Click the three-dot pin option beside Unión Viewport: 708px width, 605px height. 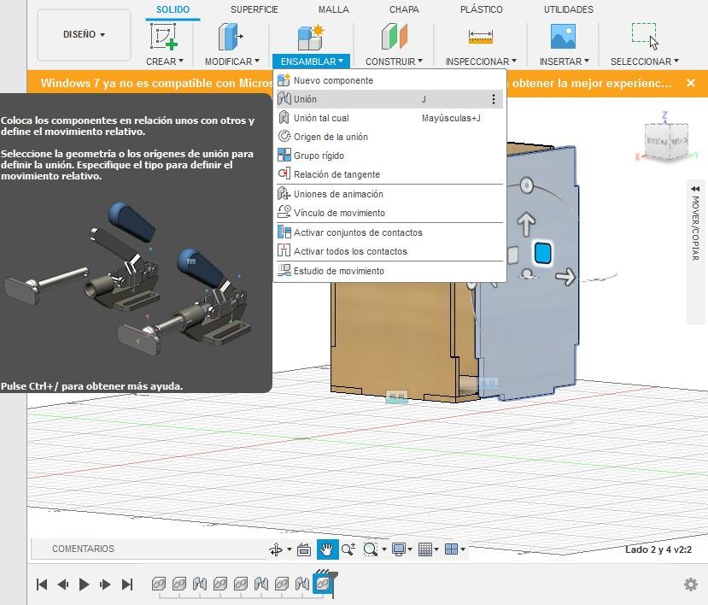493,100
